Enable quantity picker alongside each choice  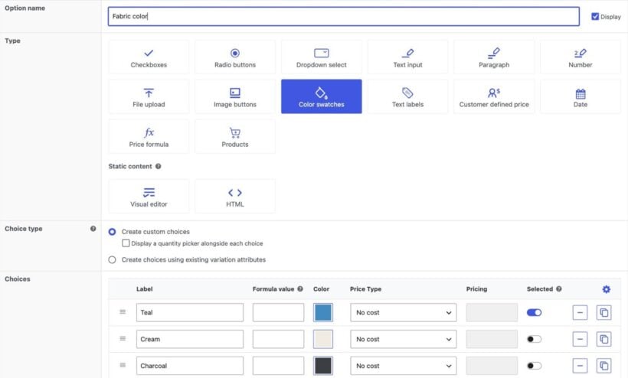tap(126, 243)
